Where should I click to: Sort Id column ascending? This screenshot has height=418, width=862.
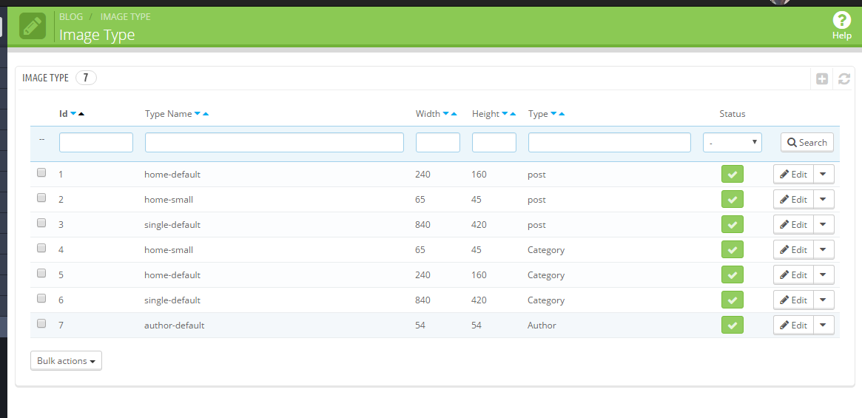point(81,114)
